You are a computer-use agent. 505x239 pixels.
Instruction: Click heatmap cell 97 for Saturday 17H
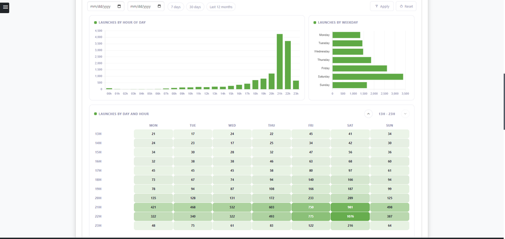[x=350, y=171]
